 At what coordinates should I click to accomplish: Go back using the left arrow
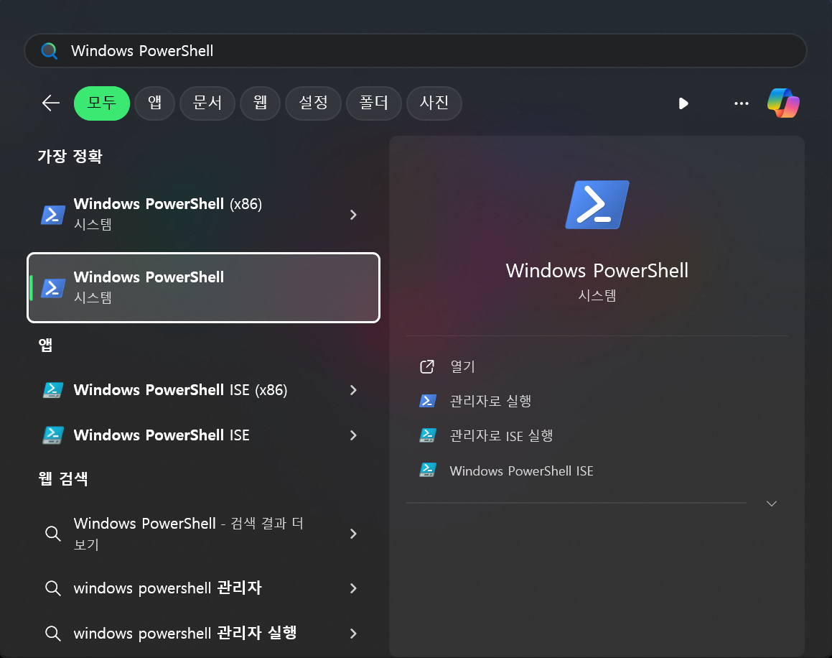click(x=51, y=103)
